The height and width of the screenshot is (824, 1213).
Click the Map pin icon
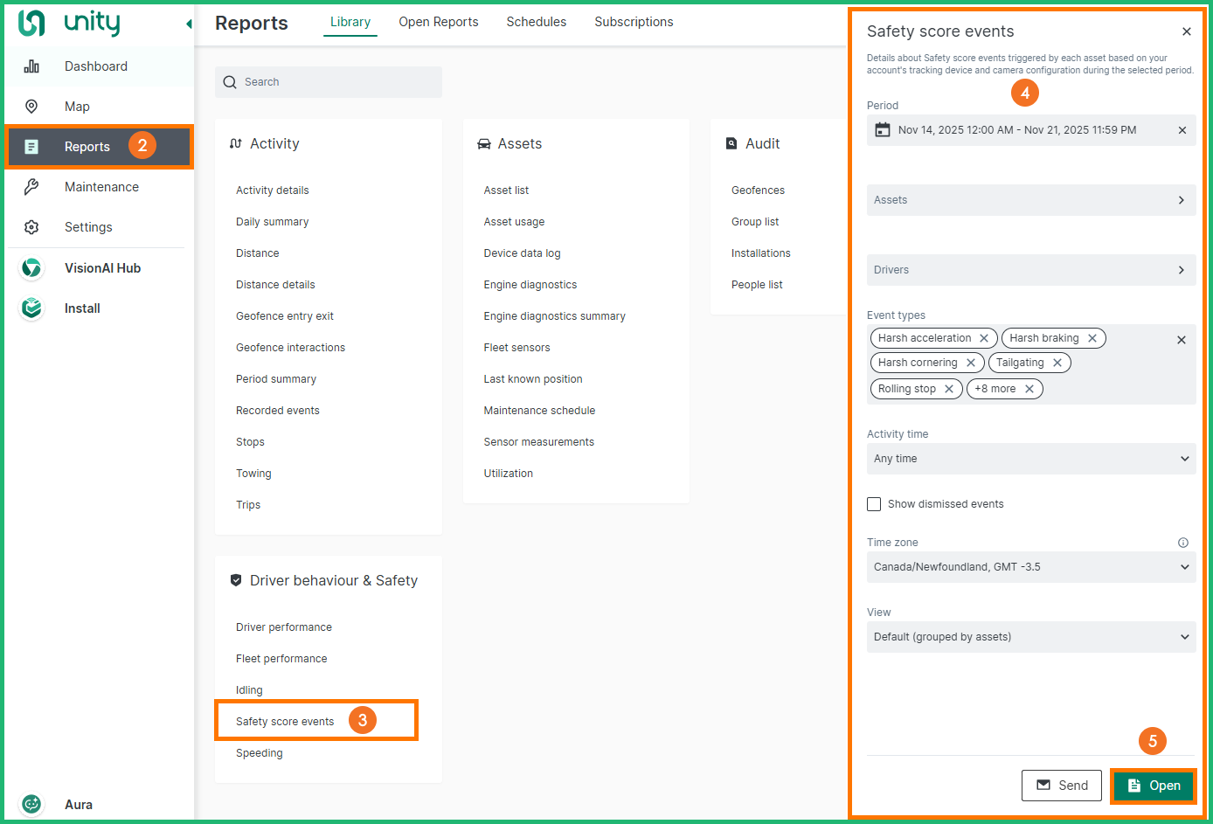coord(31,107)
